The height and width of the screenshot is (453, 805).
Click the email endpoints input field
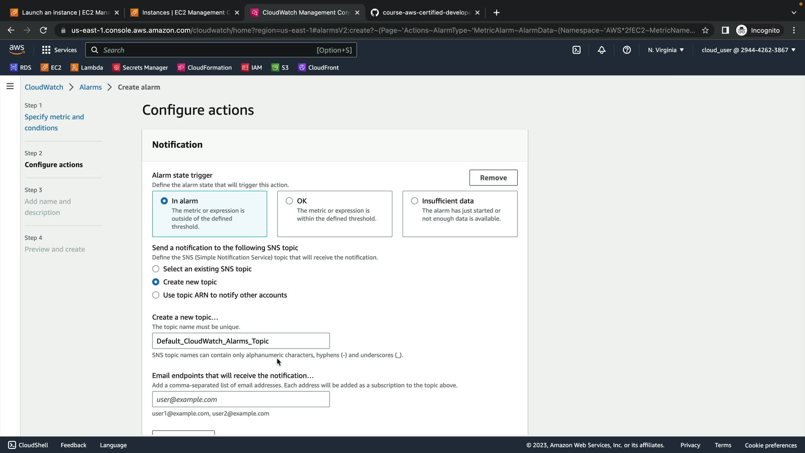[x=241, y=399]
